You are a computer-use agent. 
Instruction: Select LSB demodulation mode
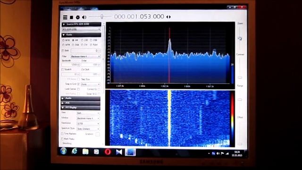click(x=82, y=40)
